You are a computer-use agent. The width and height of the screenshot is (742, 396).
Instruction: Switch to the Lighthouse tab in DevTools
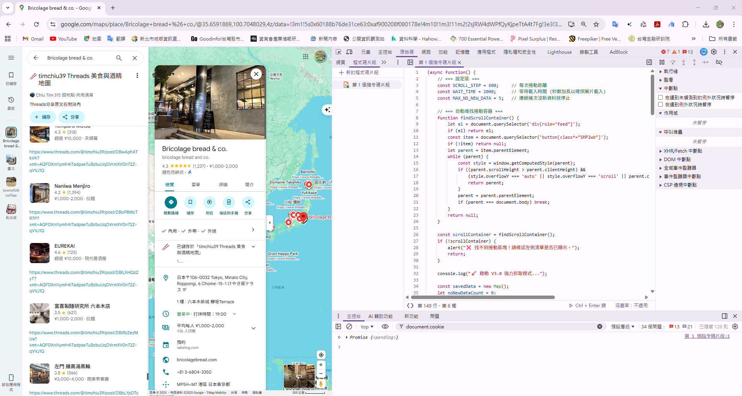pos(559,52)
